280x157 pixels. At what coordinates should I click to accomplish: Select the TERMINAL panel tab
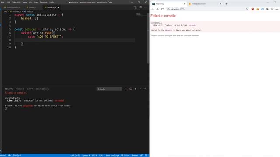pos(9,89)
